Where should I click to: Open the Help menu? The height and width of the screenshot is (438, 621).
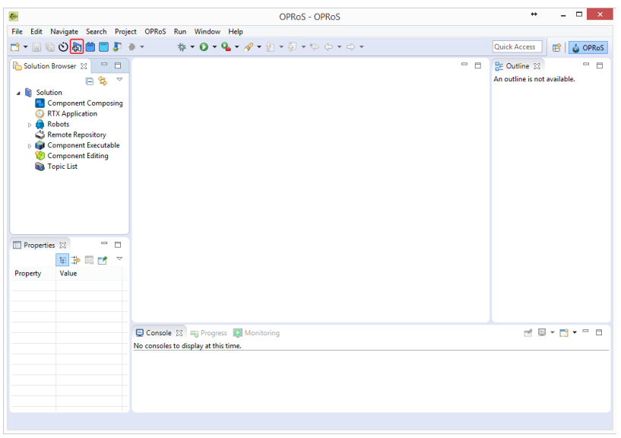point(236,32)
